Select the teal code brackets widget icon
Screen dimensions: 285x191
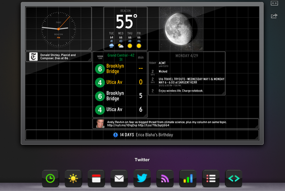click(x=233, y=178)
